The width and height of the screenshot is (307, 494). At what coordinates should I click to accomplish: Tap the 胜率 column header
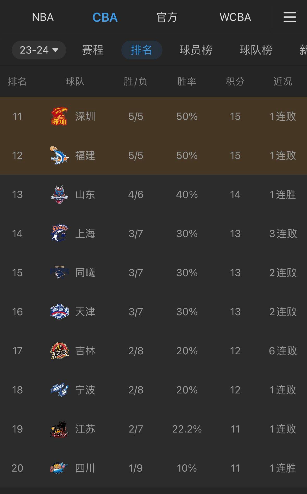187,82
